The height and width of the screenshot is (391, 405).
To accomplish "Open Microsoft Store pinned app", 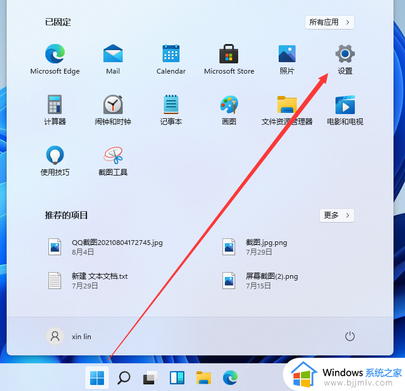I will [229, 59].
